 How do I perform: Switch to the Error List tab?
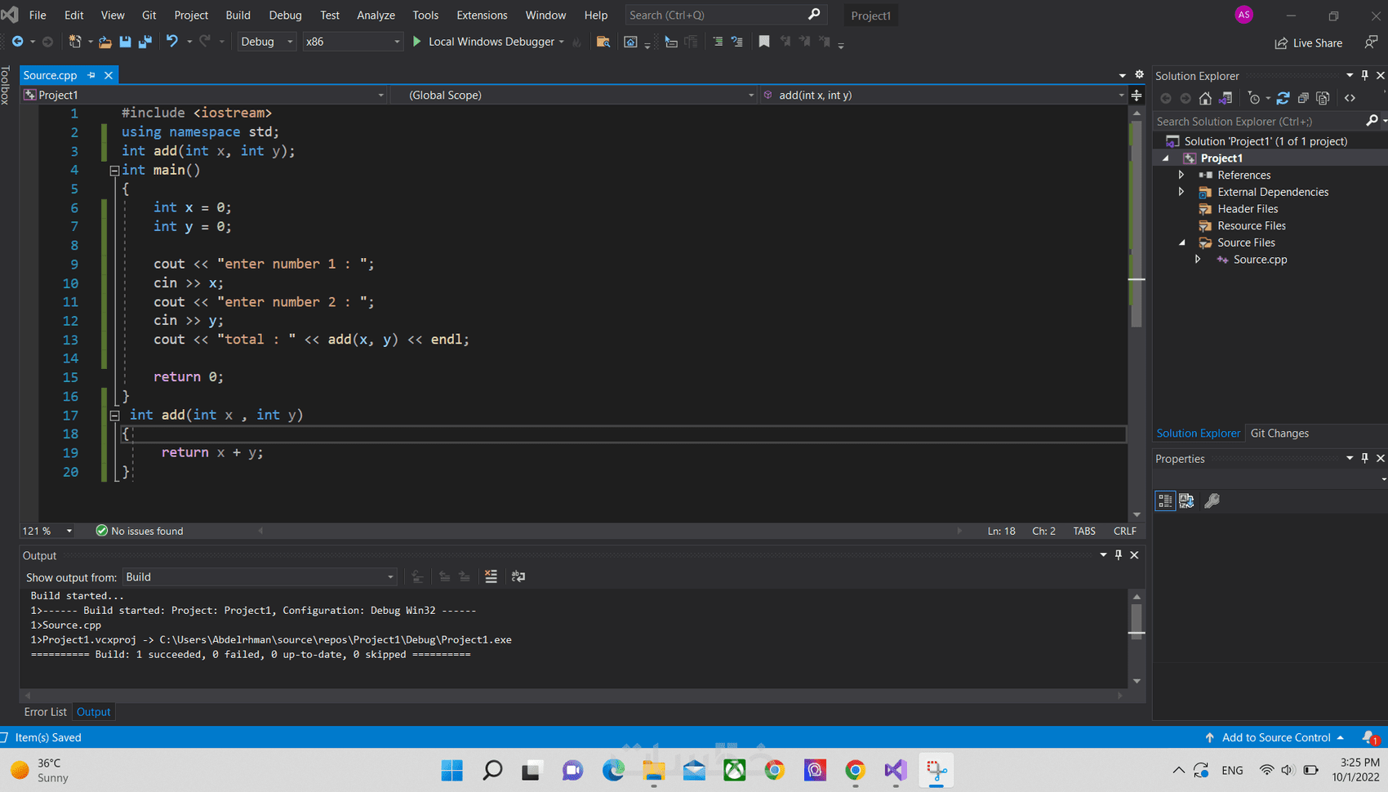tap(45, 712)
